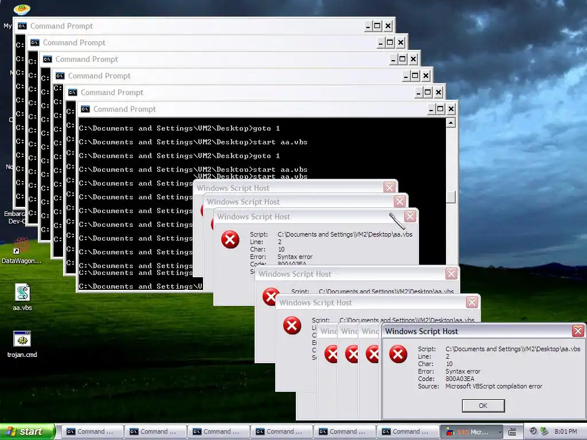Click the 8:01 PM taskbar clock
The height and width of the screenshot is (440, 587).
[565, 431]
